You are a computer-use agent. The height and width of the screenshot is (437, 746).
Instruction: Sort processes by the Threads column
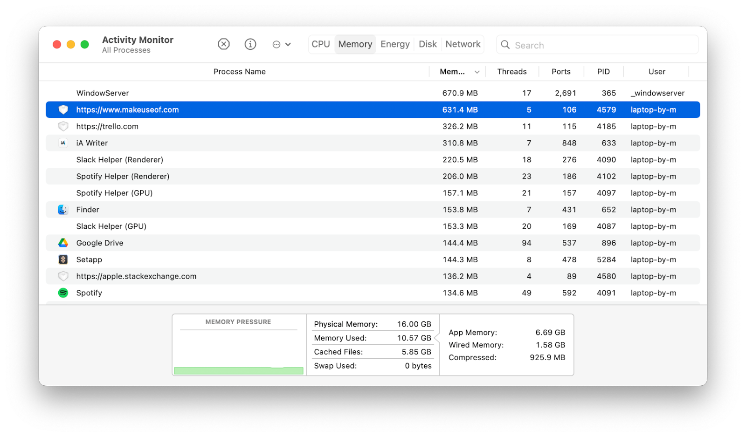click(x=511, y=71)
